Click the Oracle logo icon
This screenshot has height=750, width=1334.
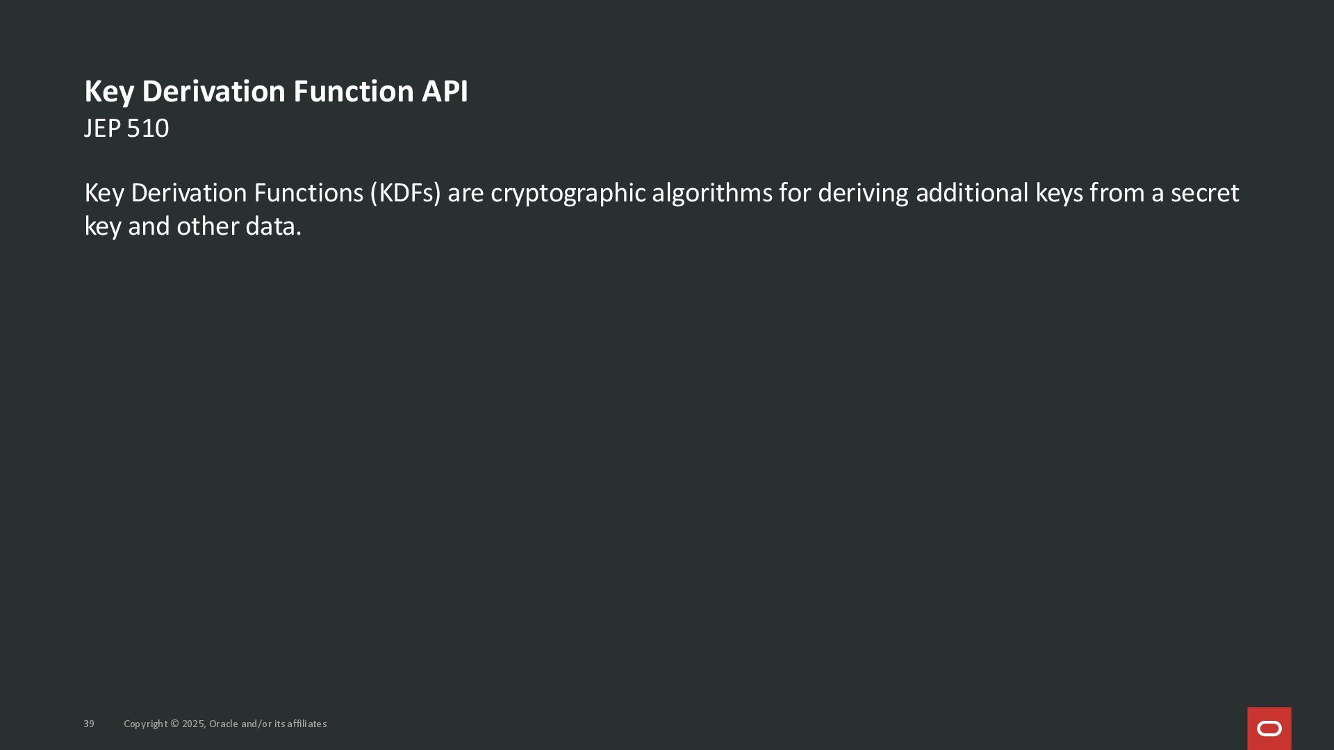click(x=1269, y=728)
